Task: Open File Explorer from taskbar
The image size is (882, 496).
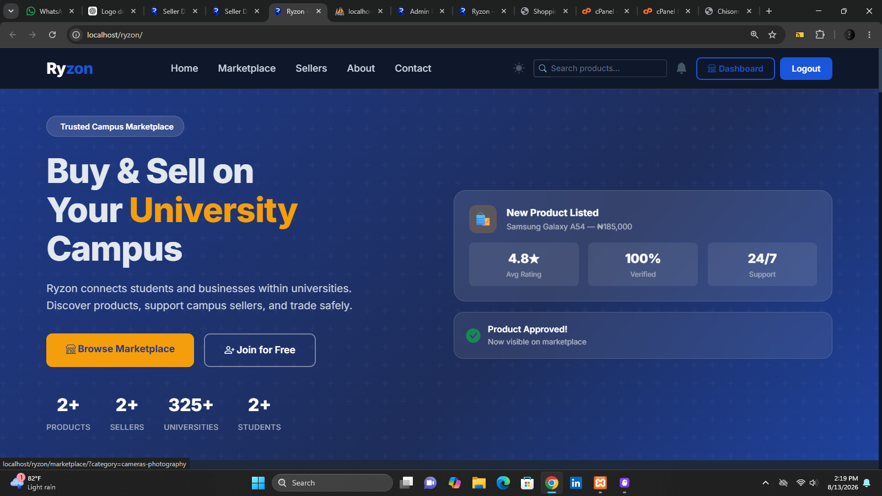Action: [x=478, y=483]
